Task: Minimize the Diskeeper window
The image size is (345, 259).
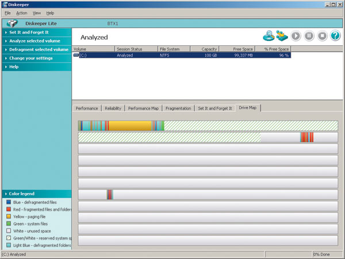Action: click(327, 5)
